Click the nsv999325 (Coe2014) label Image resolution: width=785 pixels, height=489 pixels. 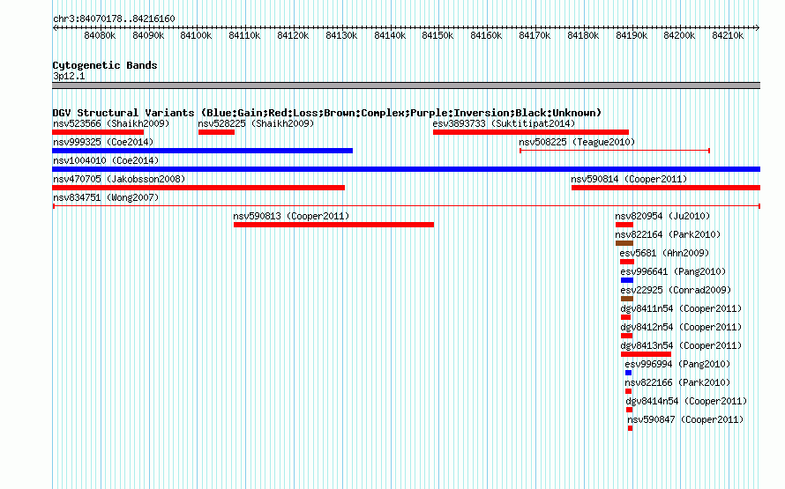[x=103, y=142]
